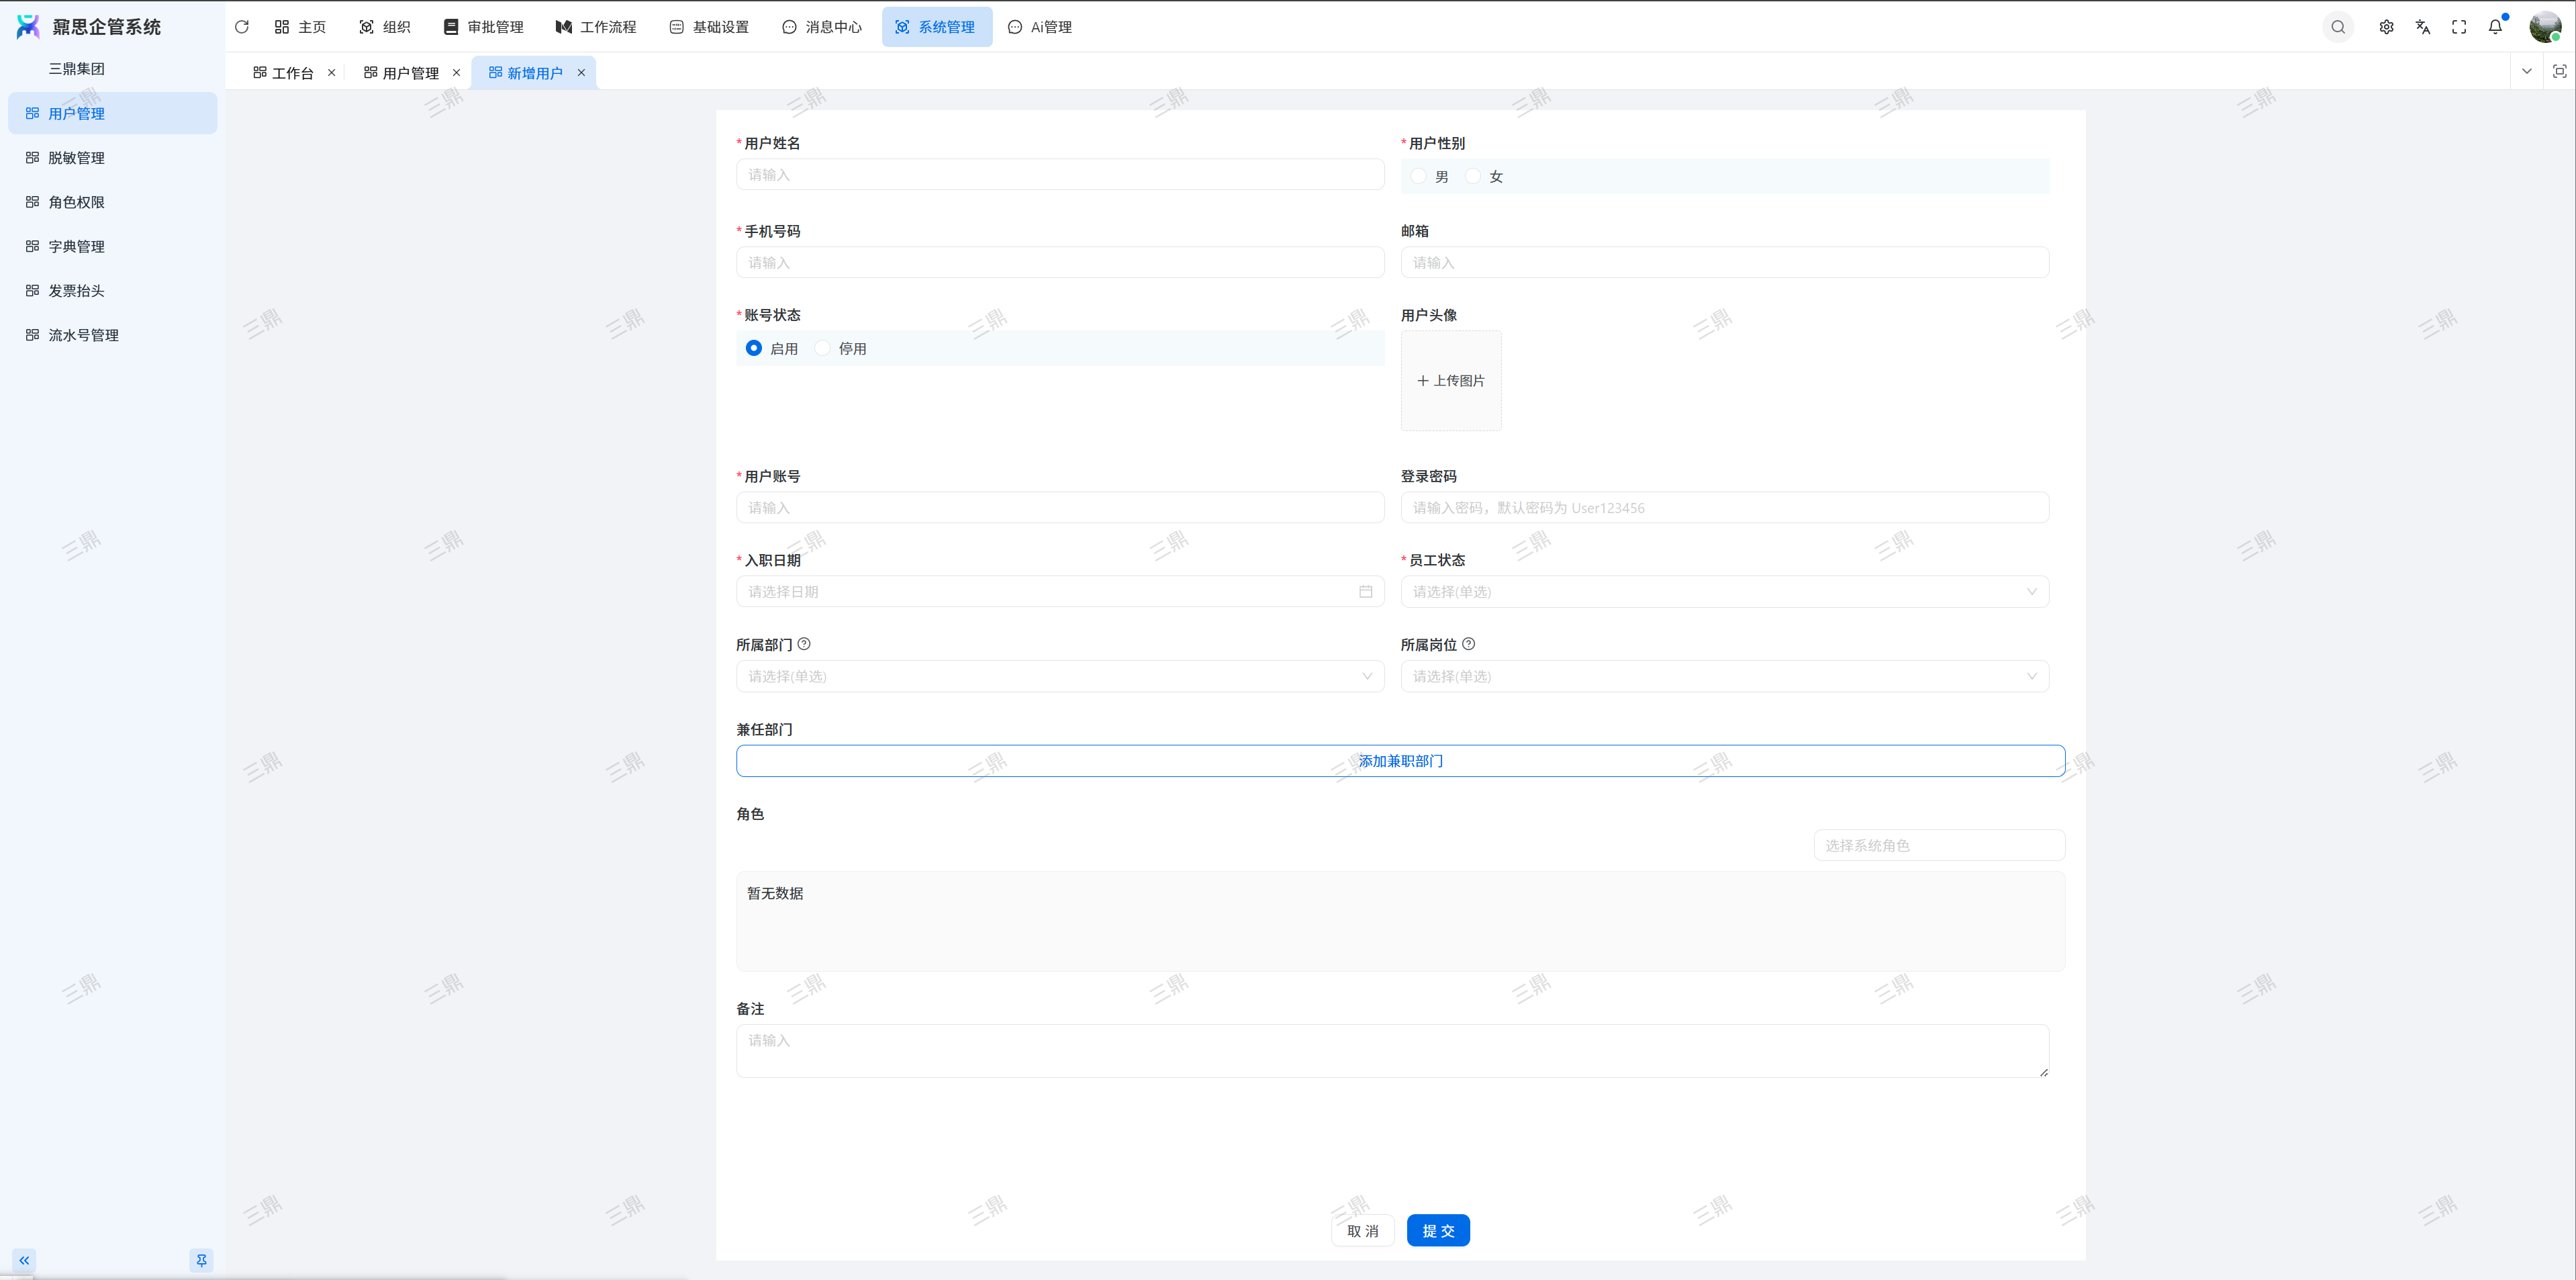Click the pin icon at sidebar bottom
Viewport: 2576px width, 1280px height.
[x=201, y=1260]
